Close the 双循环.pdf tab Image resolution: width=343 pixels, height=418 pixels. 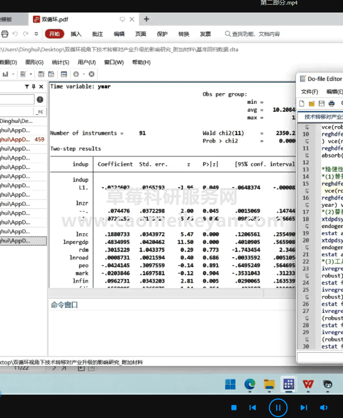pyautogui.click(x=132, y=19)
